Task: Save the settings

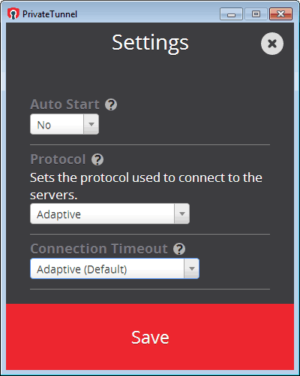Action: coord(150,337)
